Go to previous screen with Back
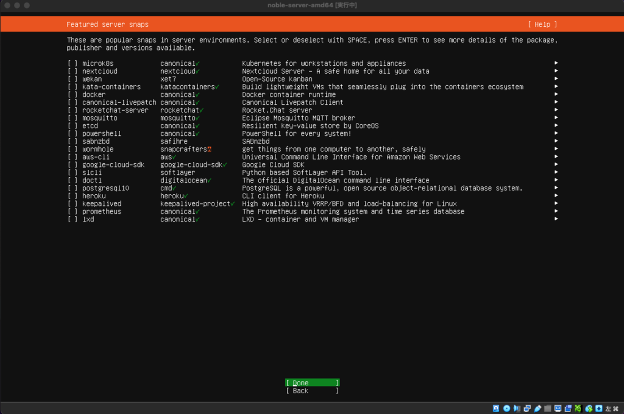Image resolution: width=624 pixels, height=414 pixels. point(313,390)
